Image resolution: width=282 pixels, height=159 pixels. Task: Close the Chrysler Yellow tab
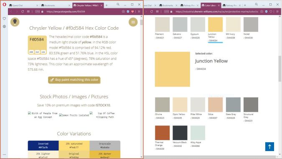tap(102, 5)
